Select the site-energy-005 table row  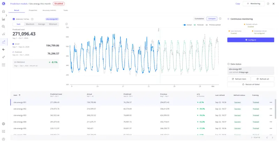point(142,128)
